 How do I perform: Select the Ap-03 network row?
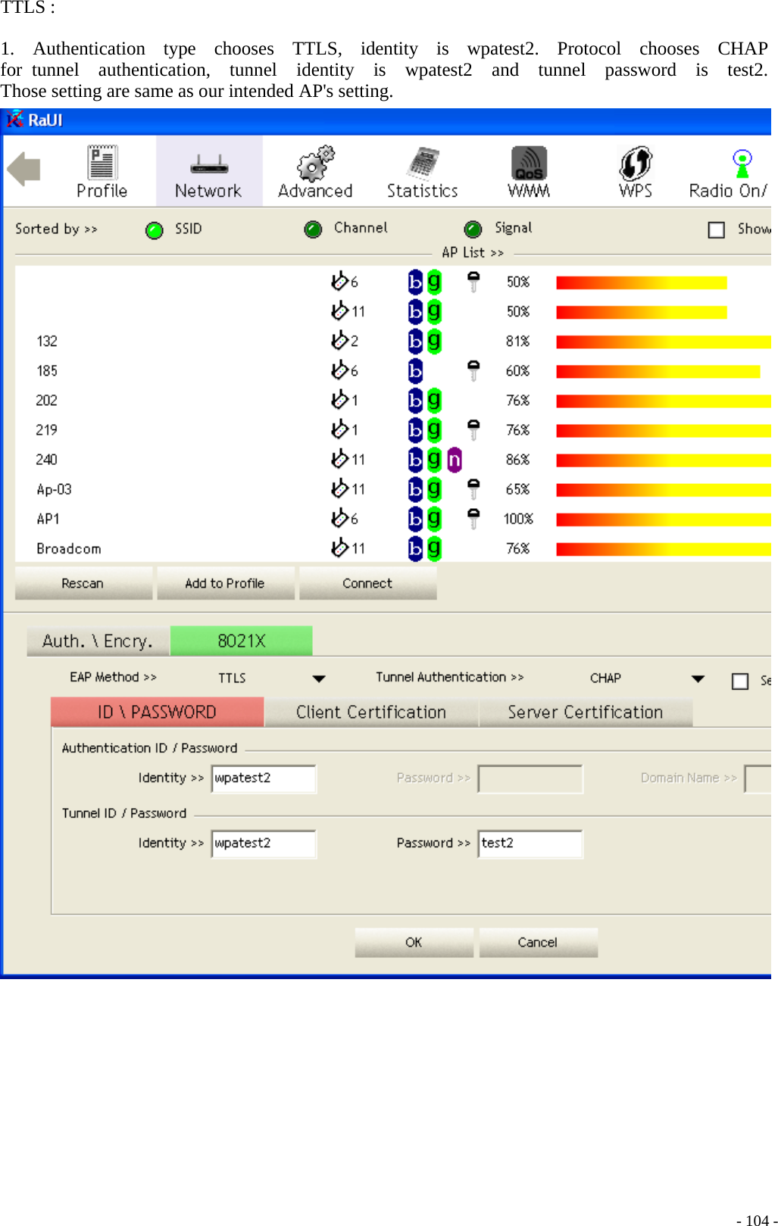tap(392, 489)
